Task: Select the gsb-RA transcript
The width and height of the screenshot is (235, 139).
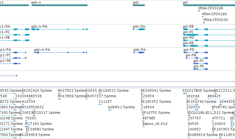Action: click(x=139, y=26)
